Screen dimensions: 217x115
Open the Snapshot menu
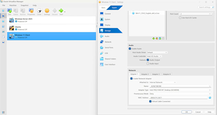coord(25,5)
